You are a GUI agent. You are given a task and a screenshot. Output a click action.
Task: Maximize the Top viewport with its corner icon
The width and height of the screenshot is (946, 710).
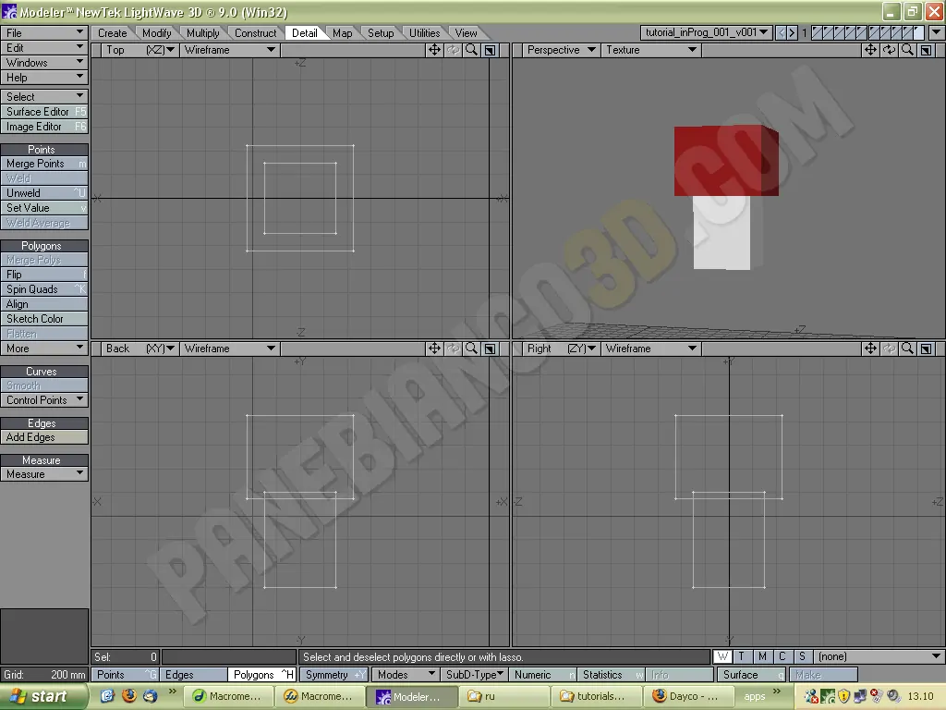491,50
